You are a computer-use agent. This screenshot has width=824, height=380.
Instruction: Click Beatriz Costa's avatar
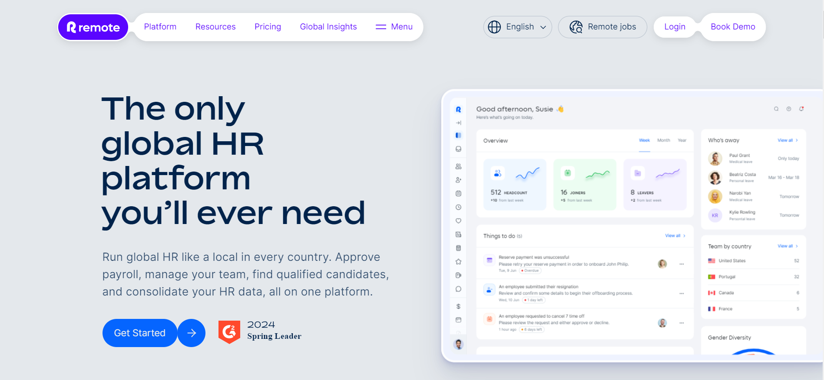pyautogui.click(x=715, y=178)
